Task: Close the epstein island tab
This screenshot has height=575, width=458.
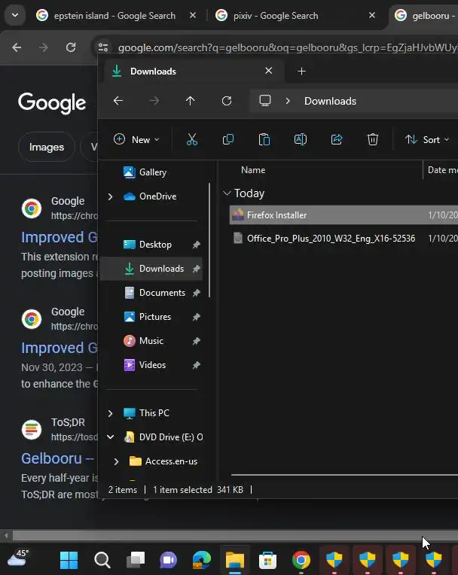Action: (193, 15)
